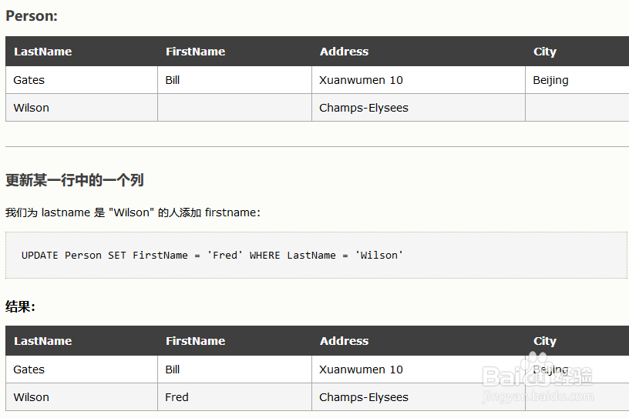Click the FirstName header in the 结果 table
Viewport: 629px width, 418px height.
(x=195, y=341)
